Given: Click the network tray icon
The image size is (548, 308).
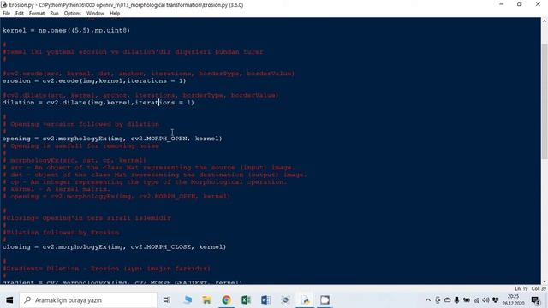Looking at the screenshot, I should pos(476,300).
